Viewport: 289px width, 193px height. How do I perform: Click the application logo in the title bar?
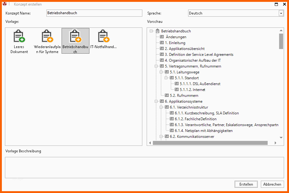click(5, 4)
